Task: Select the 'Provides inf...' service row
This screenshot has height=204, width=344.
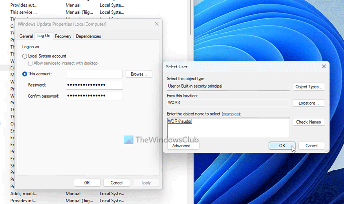Action: [x=67, y=201]
